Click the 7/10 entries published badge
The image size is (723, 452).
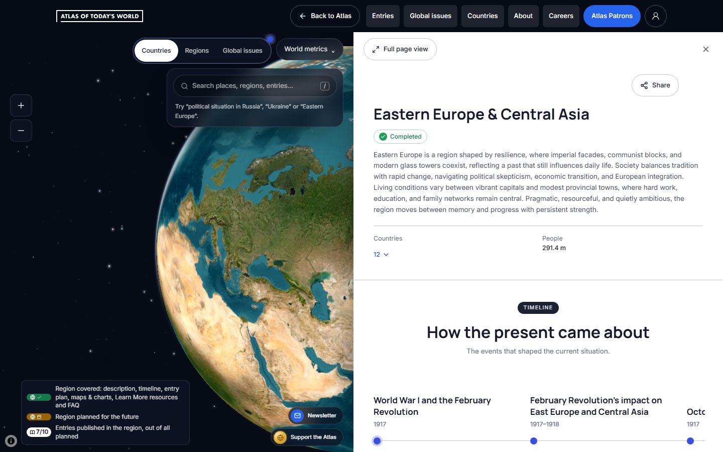tap(39, 432)
